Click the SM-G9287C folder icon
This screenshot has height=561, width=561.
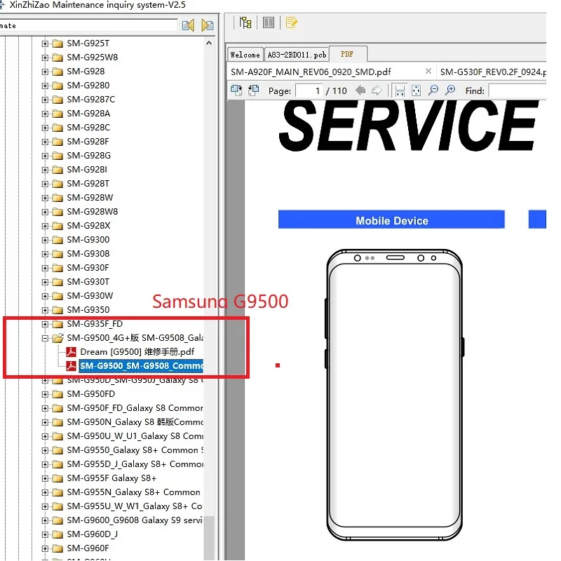pyautogui.click(x=58, y=100)
